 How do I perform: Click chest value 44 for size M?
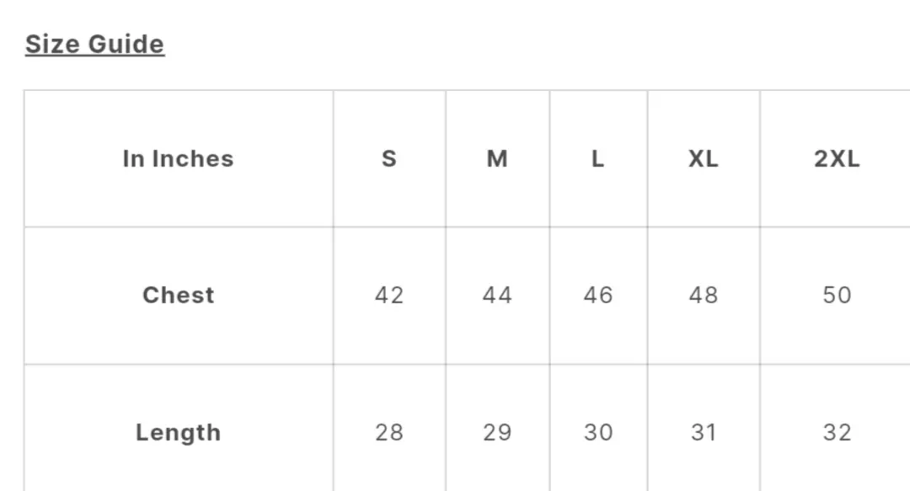[497, 295]
